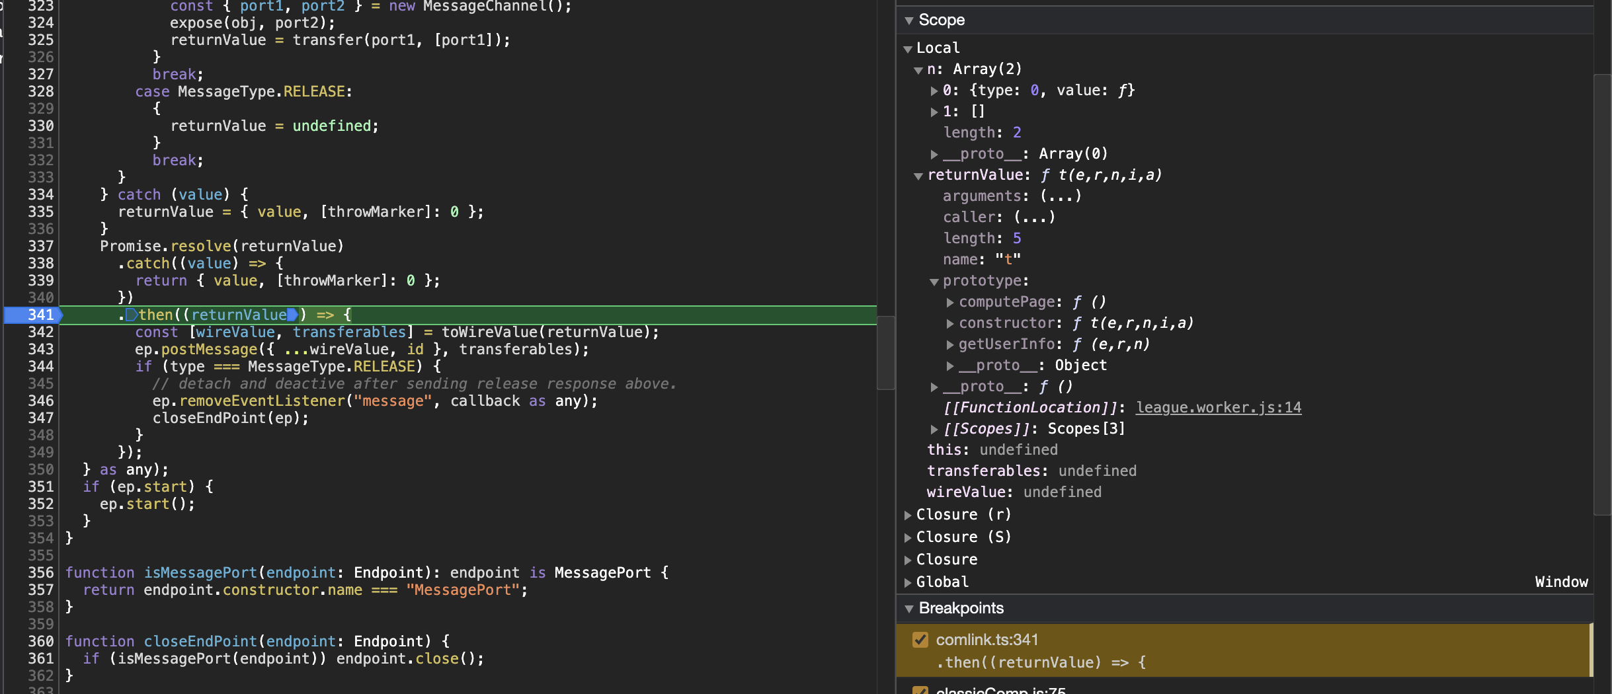
Task: Expand index 0 of array n
Action: click(934, 91)
